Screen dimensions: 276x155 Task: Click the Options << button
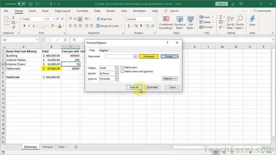point(170,78)
